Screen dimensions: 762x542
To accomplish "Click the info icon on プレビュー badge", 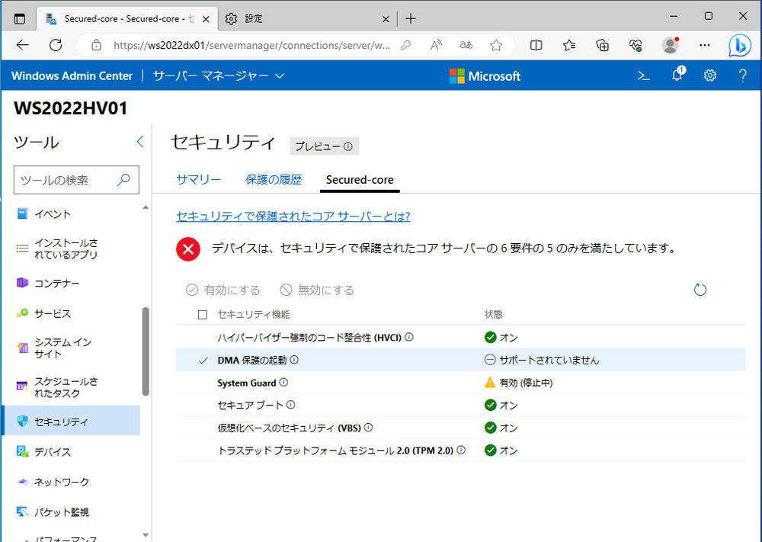I will point(348,146).
